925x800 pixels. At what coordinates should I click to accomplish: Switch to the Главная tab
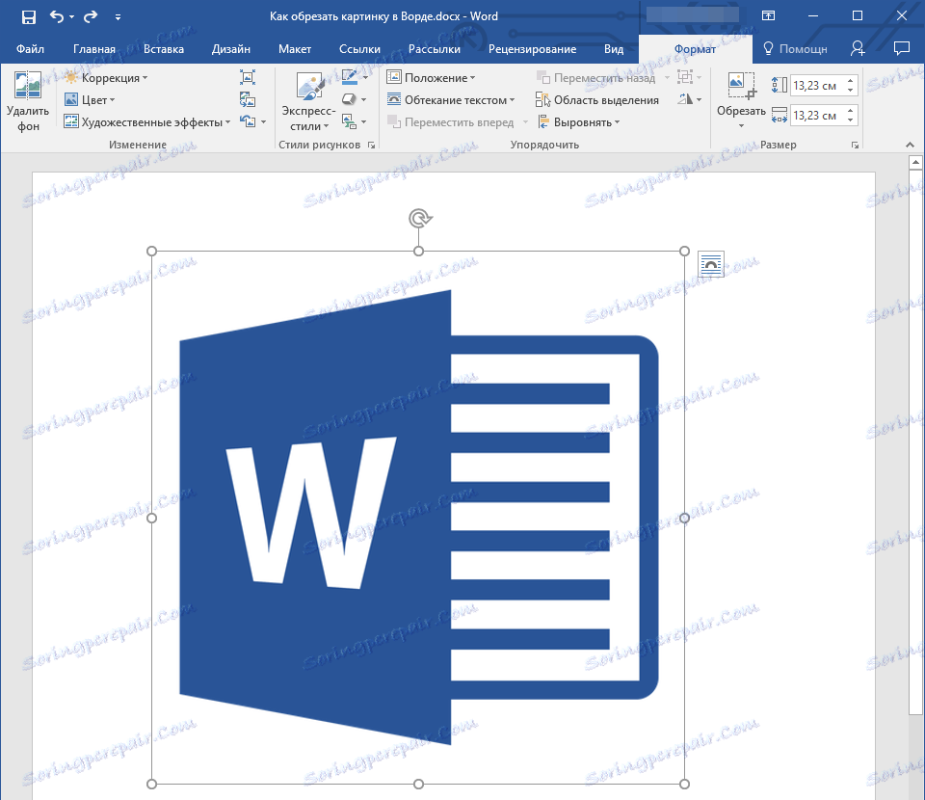click(x=94, y=49)
